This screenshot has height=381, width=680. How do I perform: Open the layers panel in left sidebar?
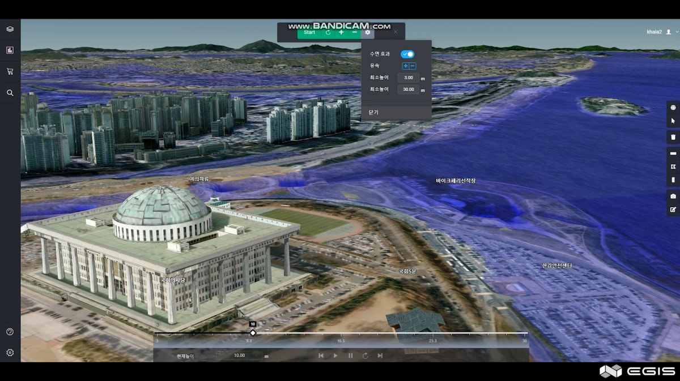[x=10, y=29]
